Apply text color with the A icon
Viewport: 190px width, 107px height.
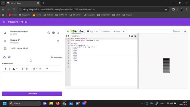click(14, 69)
